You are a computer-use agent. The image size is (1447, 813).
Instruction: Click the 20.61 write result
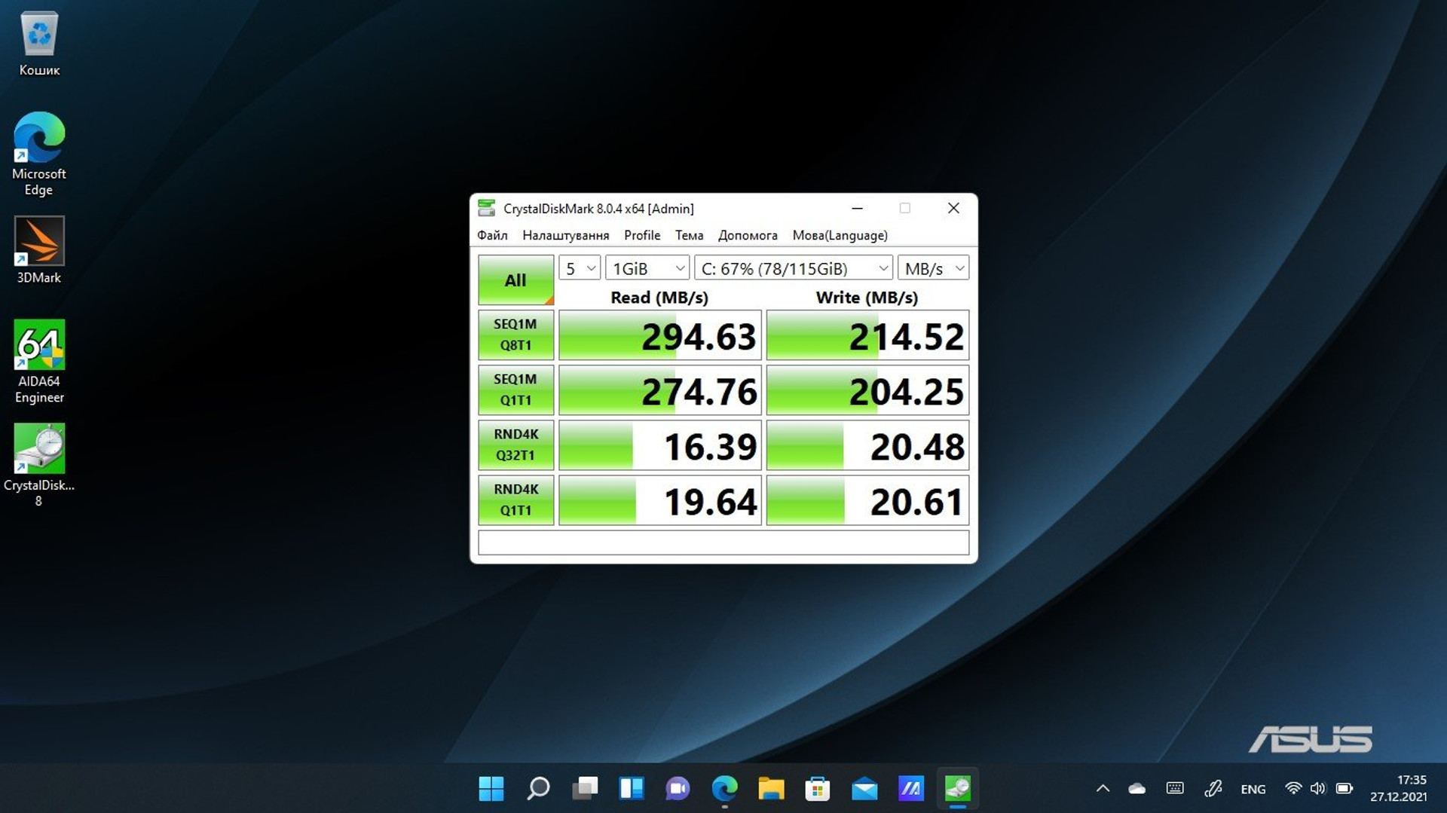point(867,500)
